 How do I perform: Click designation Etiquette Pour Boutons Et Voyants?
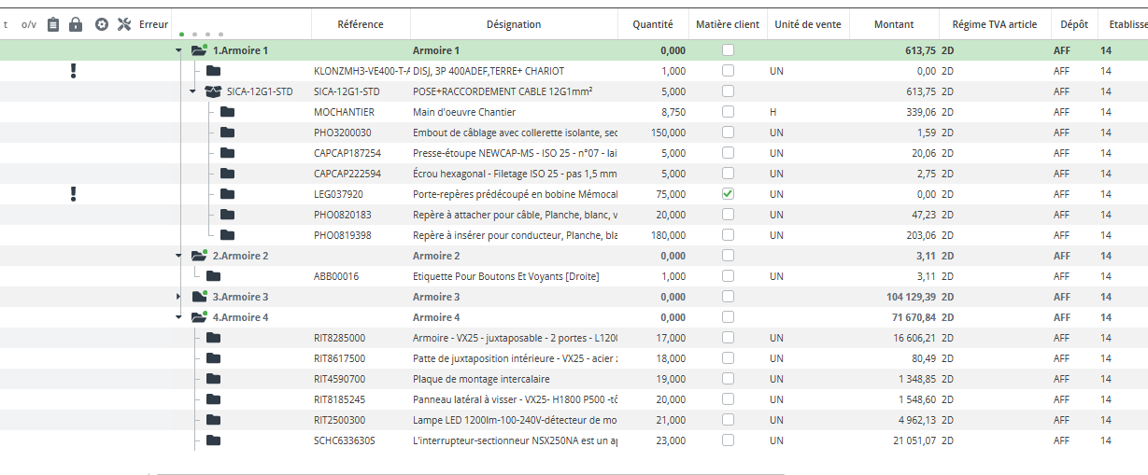[x=506, y=276]
